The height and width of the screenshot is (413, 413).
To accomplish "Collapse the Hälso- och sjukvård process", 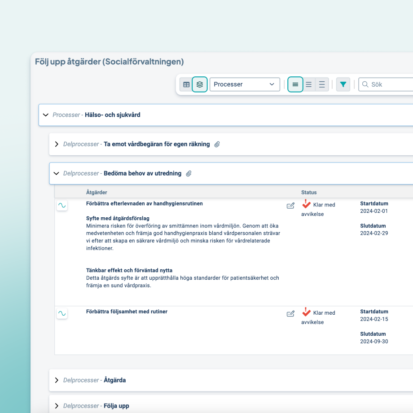I will (45, 115).
